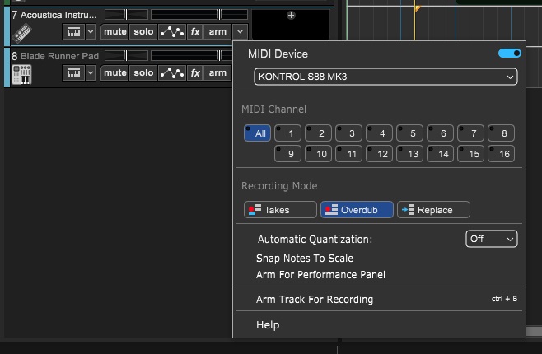Expand track 8 MIDI input dropdown arrow
This screenshot has width=542, height=354.
pos(91,73)
